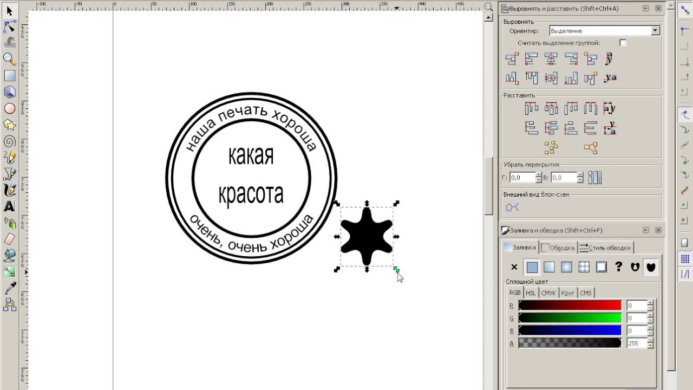The height and width of the screenshot is (390, 693).
Task: Choose pattern fill
Action: (584, 267)
